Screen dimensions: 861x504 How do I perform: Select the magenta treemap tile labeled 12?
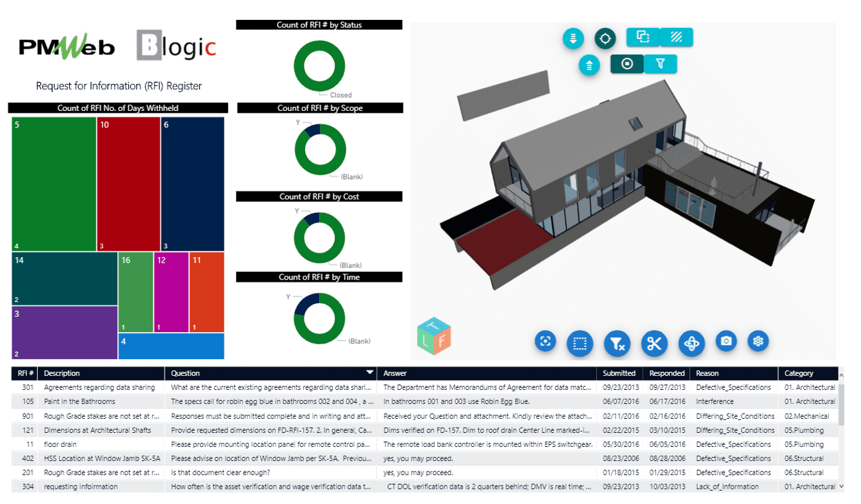point(171,292)
